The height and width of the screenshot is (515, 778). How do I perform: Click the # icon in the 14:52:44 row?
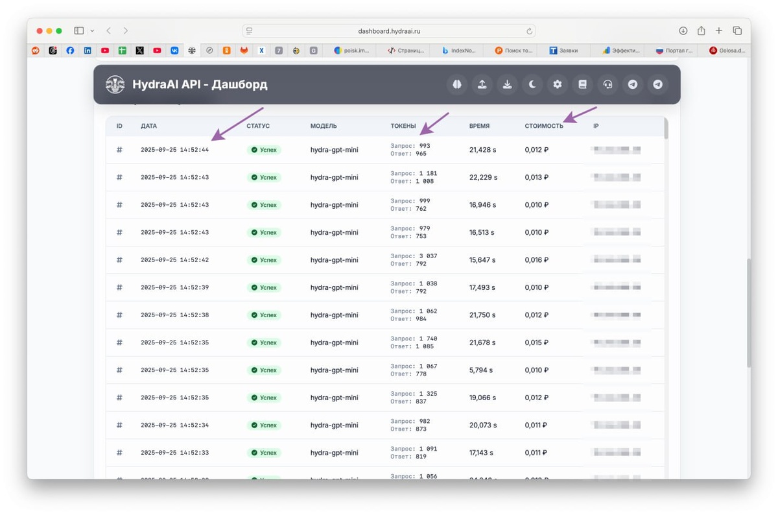click(x=119, y=150)
